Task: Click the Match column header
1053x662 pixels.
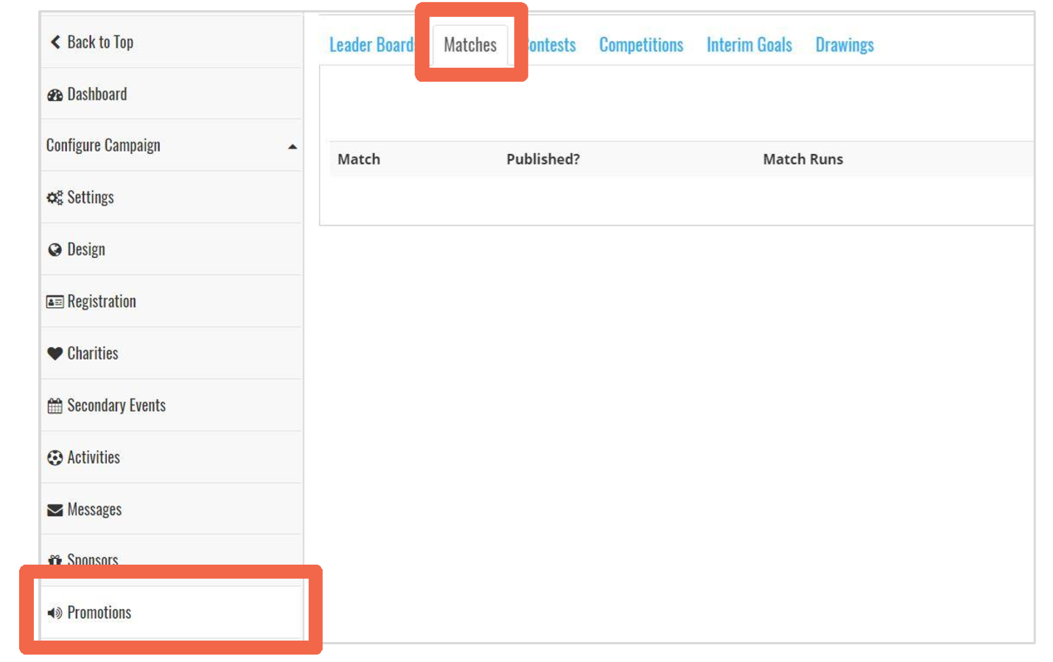Action: (x=359, y=159)
